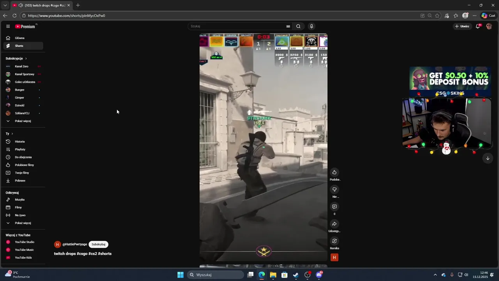Open Historia in sidebar

(x=23, y=141)
